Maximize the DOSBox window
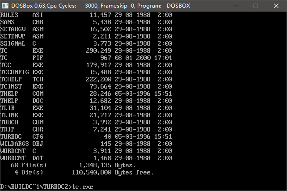This screenshot has height=191, width=287. [x=256, y=6]
